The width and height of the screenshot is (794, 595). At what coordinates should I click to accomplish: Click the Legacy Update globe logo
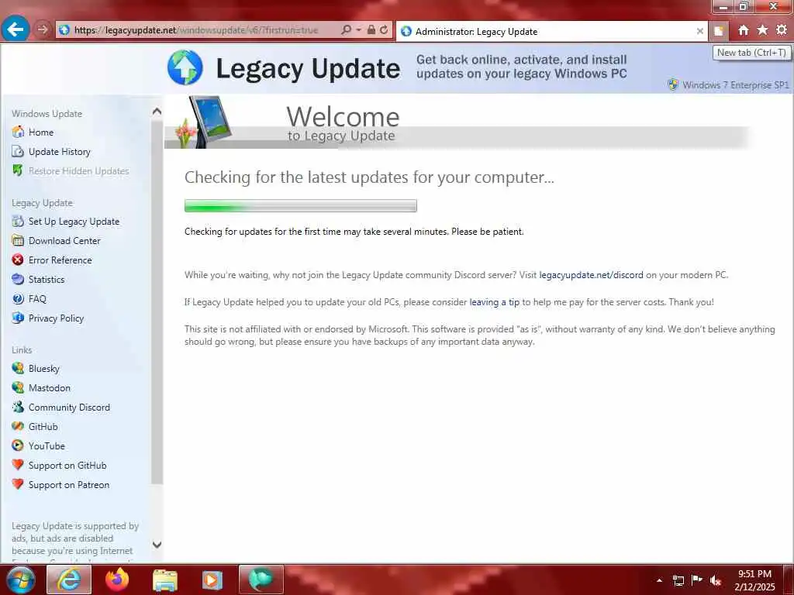(185, 67)
